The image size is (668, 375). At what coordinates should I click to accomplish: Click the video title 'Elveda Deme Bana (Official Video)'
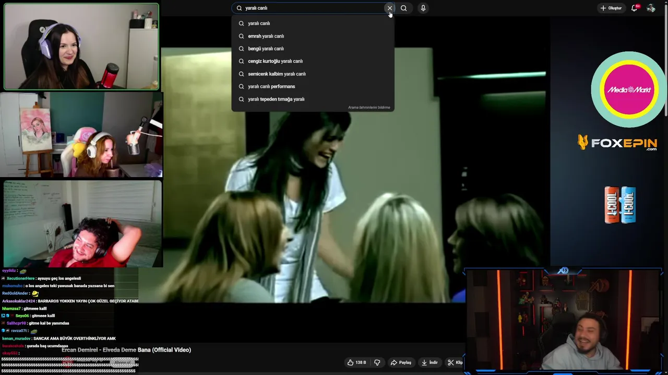(x=147, y=350)
